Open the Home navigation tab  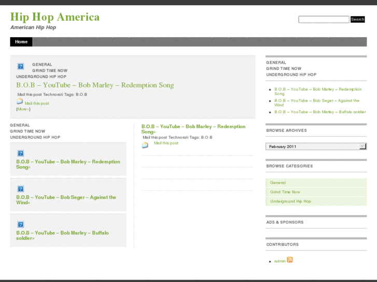tap(21, 42)
